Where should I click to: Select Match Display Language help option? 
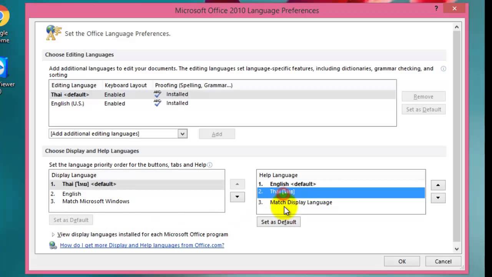coord(341,202)
